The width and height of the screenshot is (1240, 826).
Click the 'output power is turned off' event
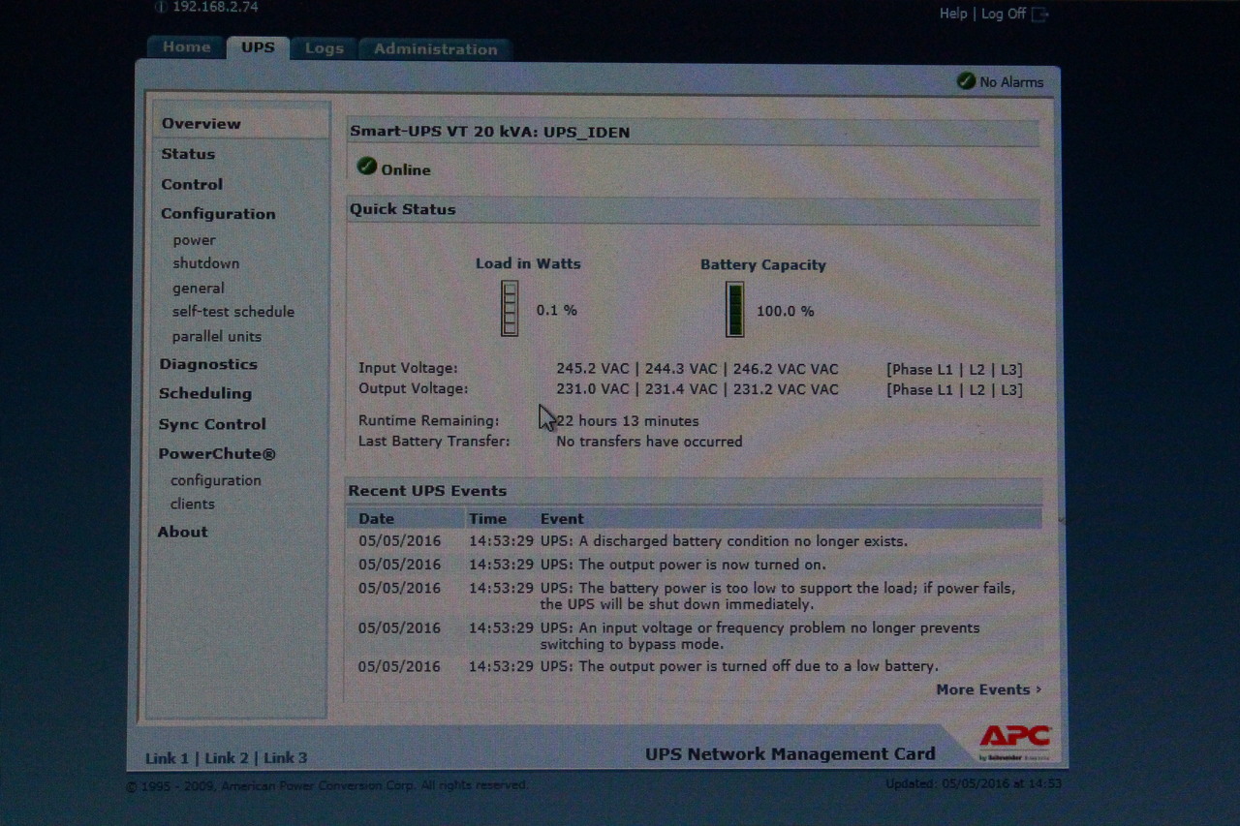739,666
